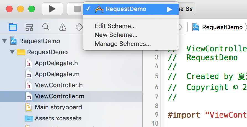Collapse the RequestDemo folder group triangle
This screenshot has width=247, height=127.
pos(12,52)
